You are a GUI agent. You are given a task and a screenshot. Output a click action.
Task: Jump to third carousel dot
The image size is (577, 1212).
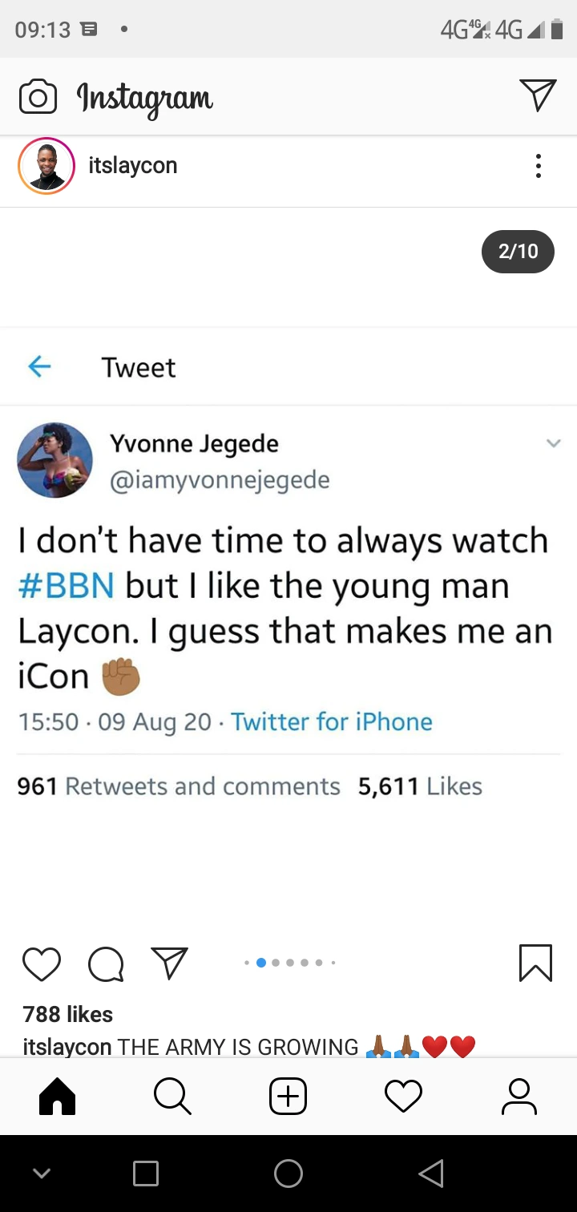(276, 963)
